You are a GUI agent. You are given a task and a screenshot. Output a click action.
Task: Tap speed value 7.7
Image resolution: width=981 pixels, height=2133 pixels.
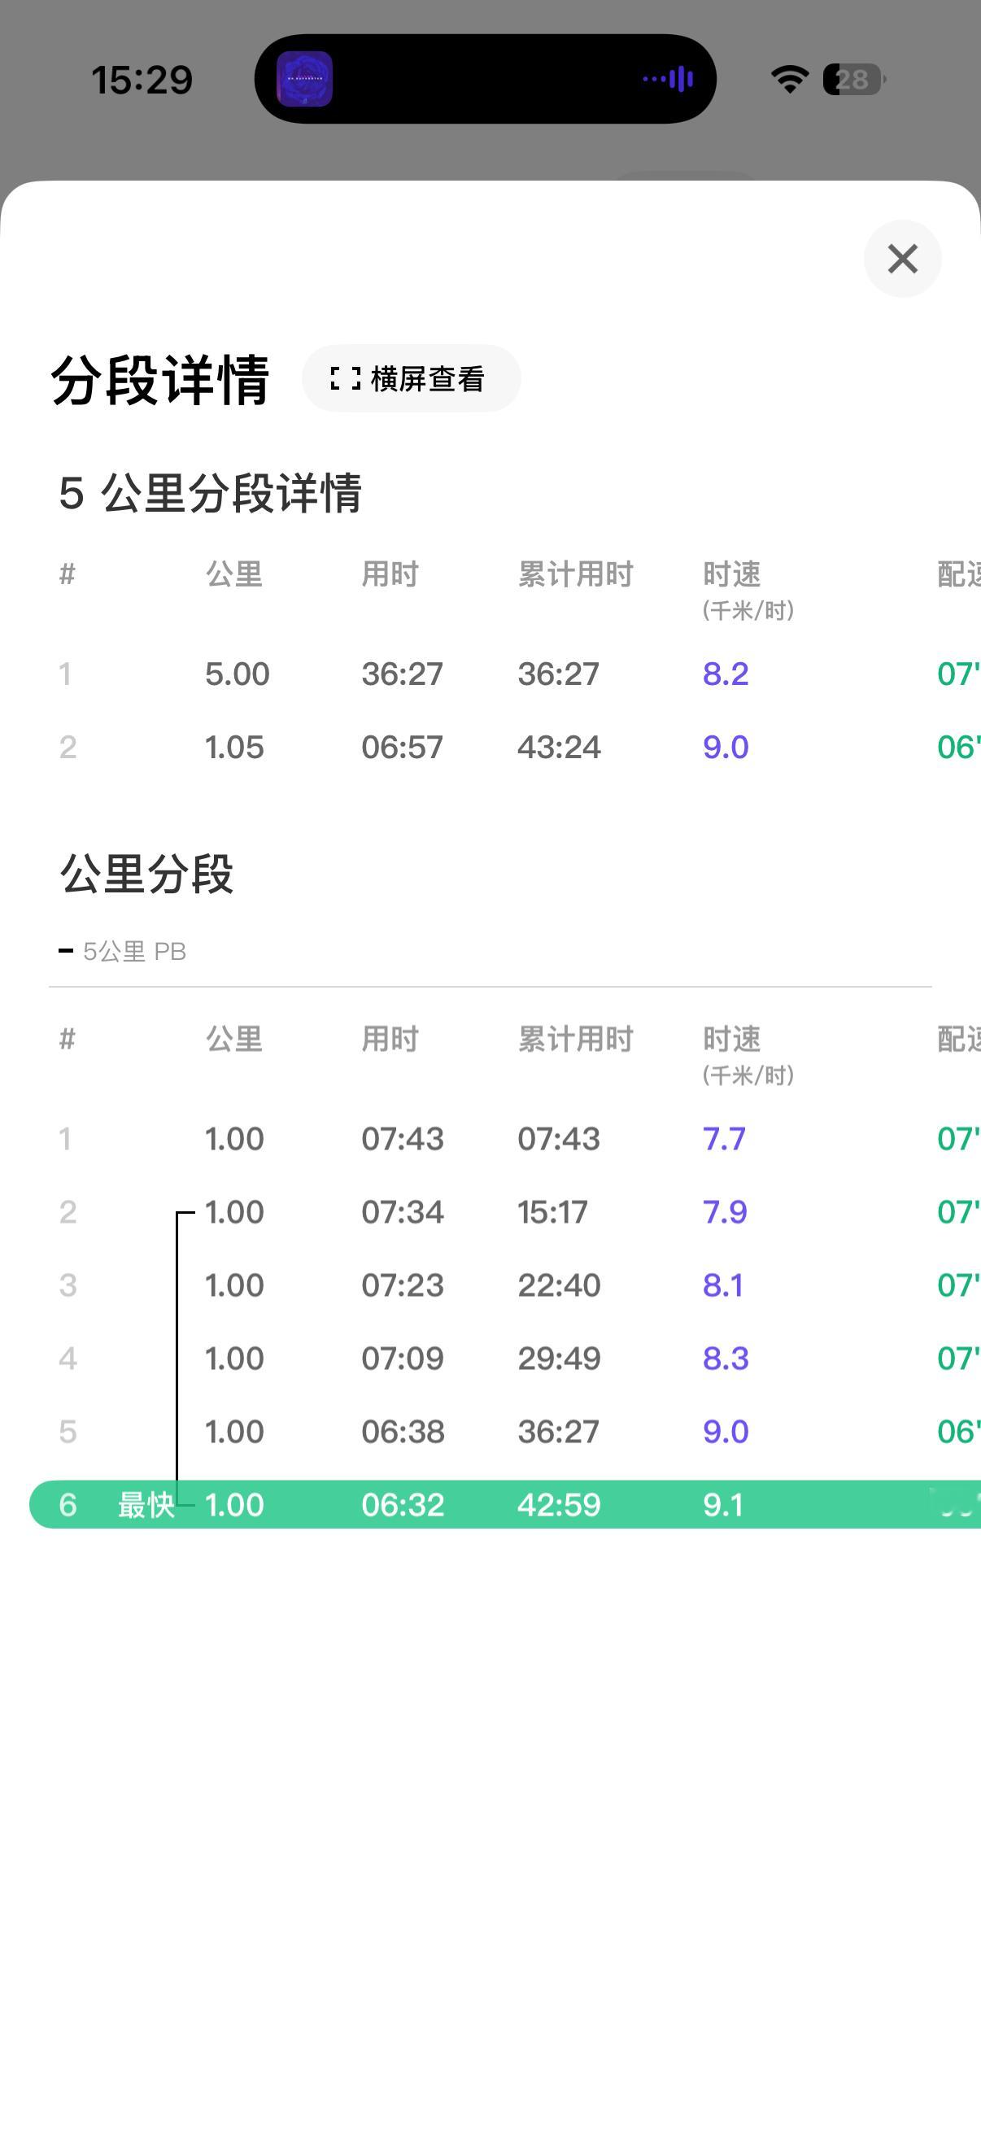point(725,1139)
